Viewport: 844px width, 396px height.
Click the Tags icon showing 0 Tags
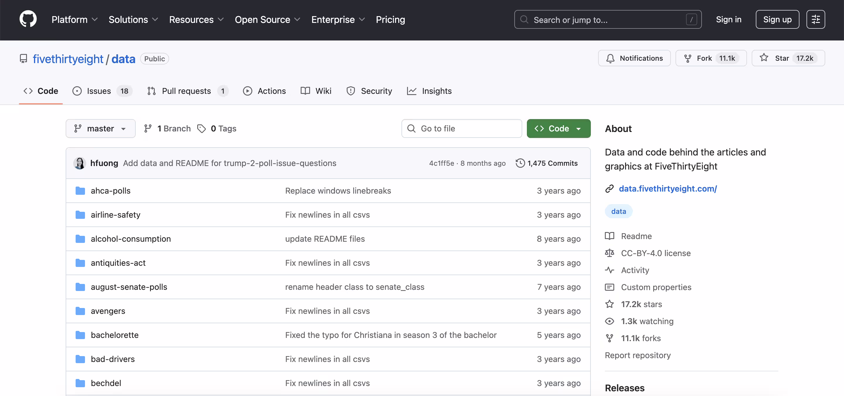click(202, 128)
